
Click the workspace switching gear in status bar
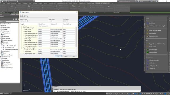pos(152,94)
